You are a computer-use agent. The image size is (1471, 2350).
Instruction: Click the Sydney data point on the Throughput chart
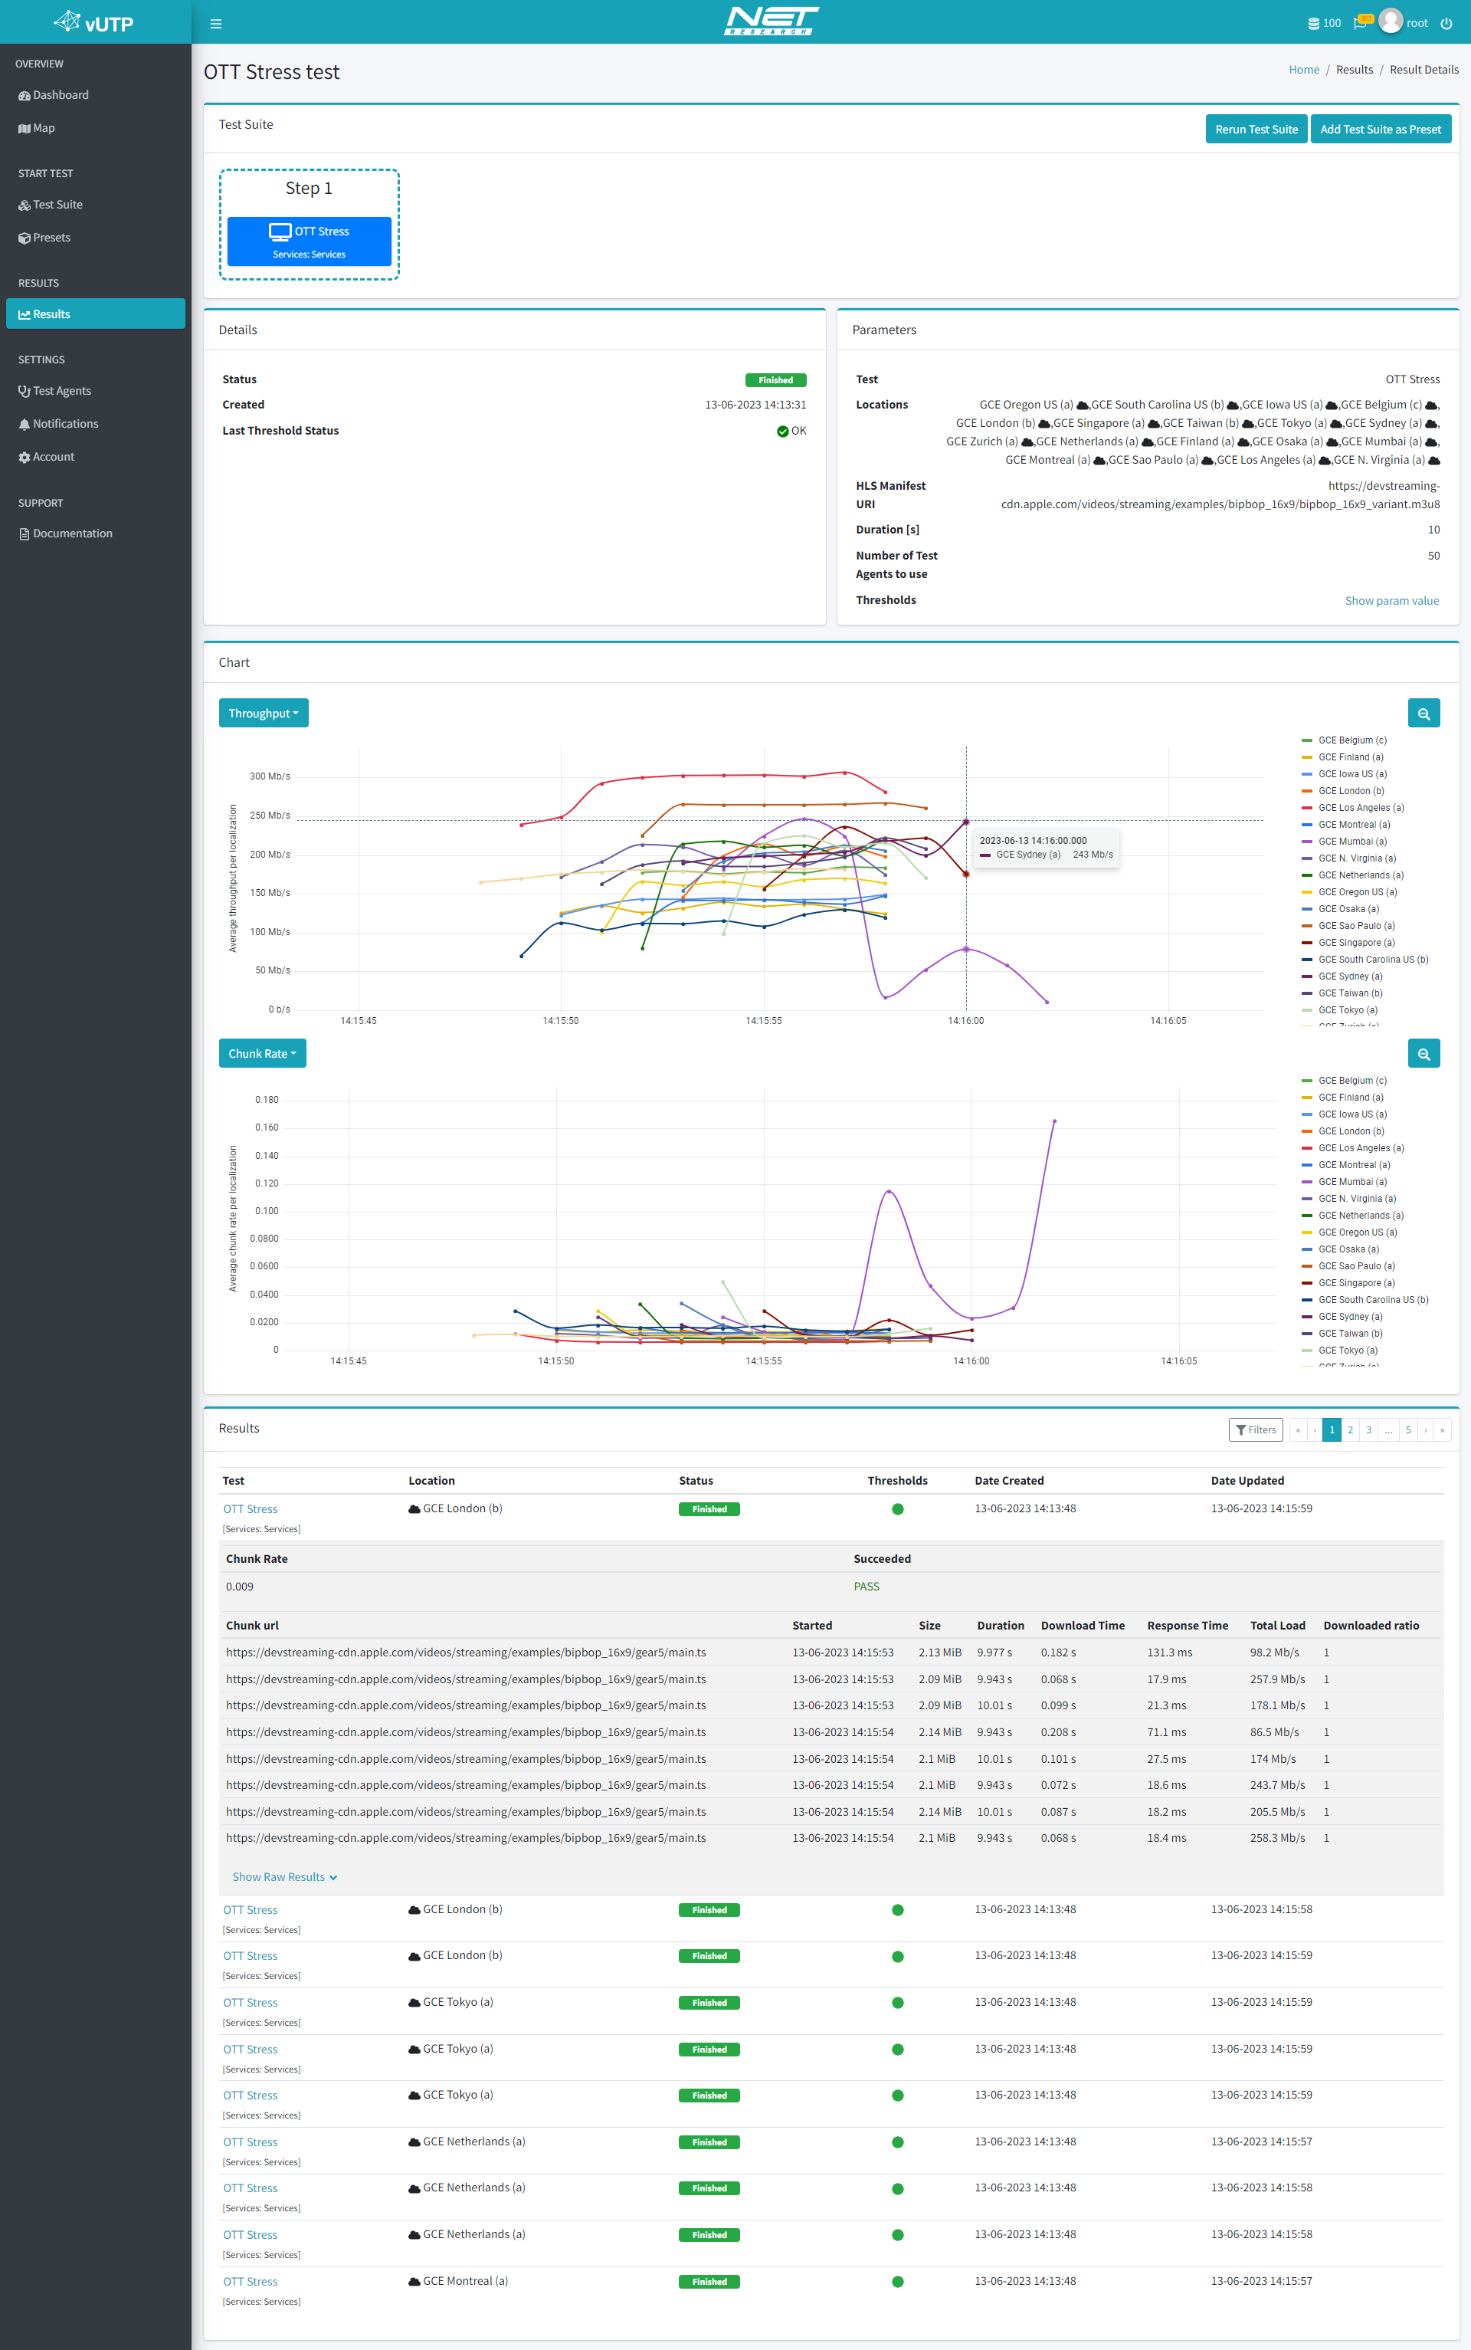[966, 822]
